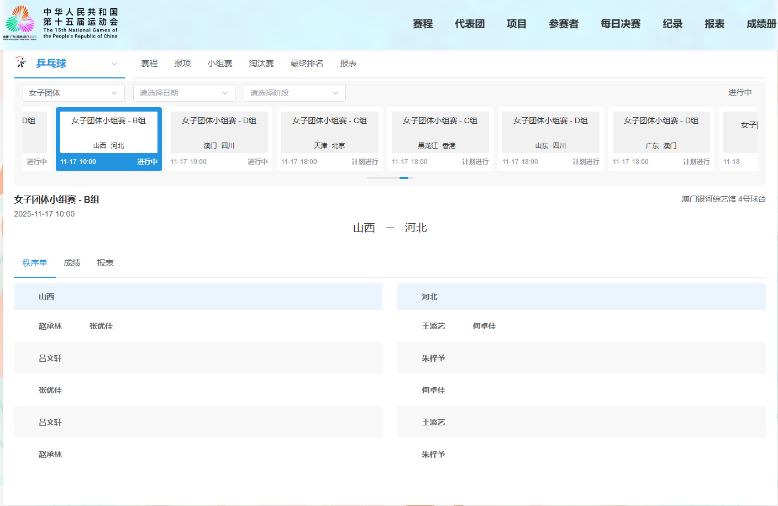
Task: Click player 赵承林 in doubles row
Action: pos(50,326)
